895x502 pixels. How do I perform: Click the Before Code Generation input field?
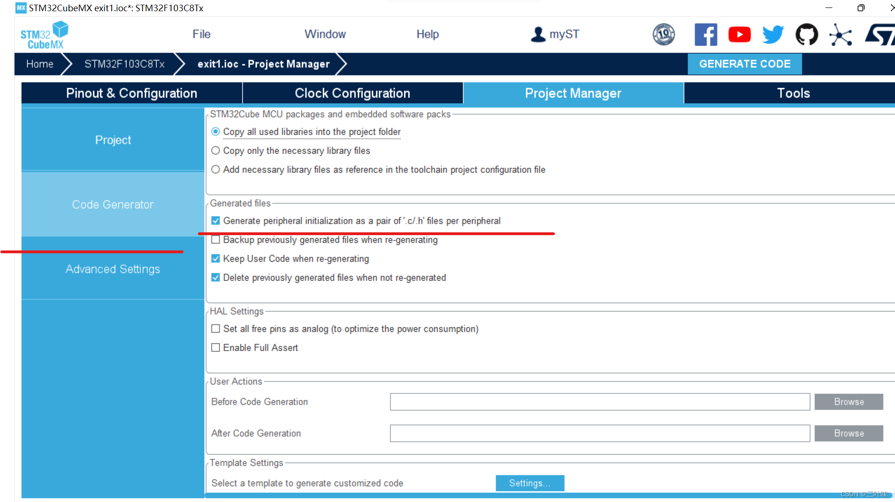click(x=600, y=402)
